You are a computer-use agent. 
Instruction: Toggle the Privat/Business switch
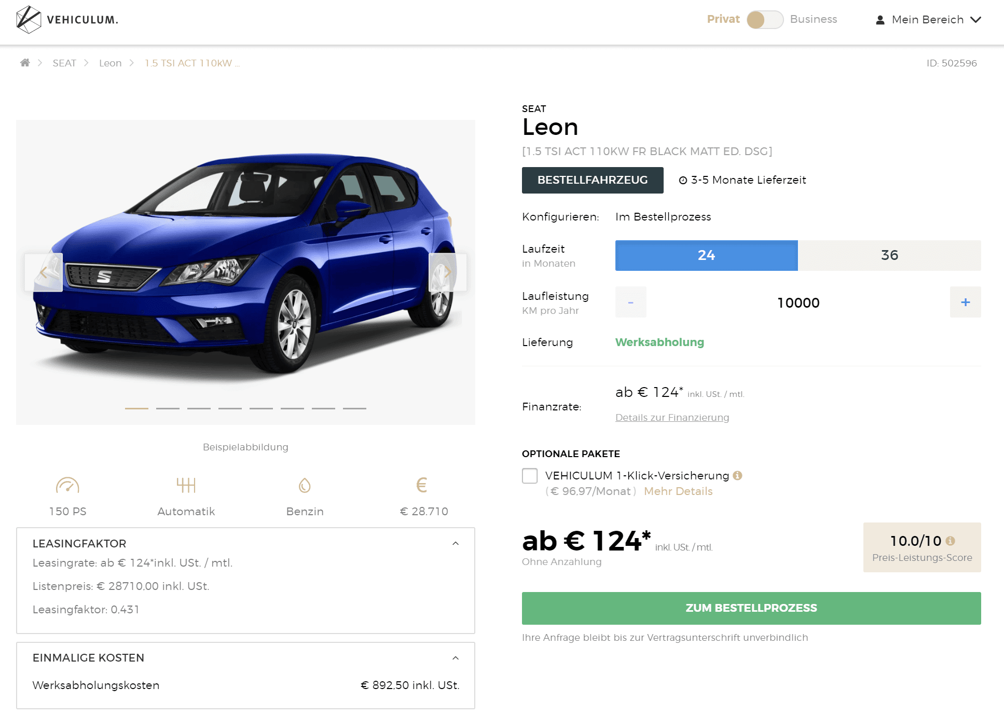(x=765, y=20)
